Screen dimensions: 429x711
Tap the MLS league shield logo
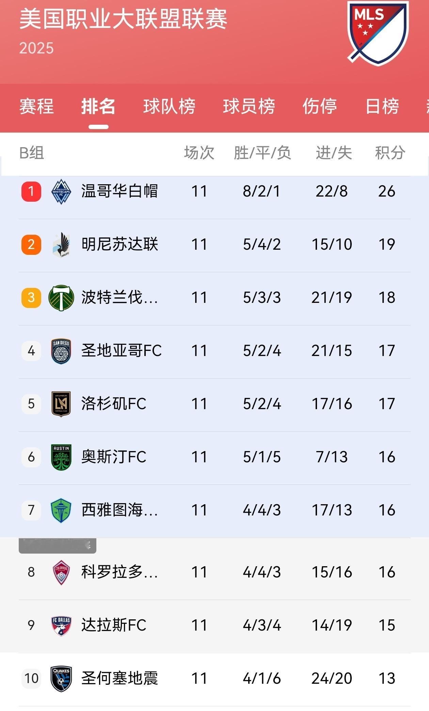[x=378, y=33]
